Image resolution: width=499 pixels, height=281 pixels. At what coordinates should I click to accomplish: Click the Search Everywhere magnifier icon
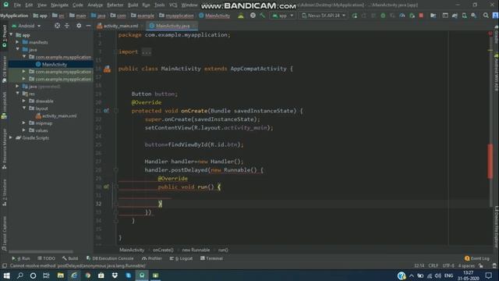486,16
